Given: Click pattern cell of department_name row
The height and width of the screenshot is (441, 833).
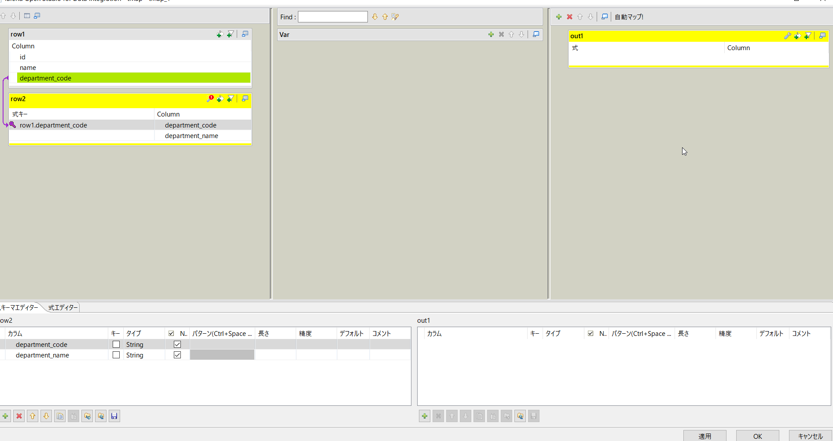Looking at the screenshot, I should click(222, 355).
